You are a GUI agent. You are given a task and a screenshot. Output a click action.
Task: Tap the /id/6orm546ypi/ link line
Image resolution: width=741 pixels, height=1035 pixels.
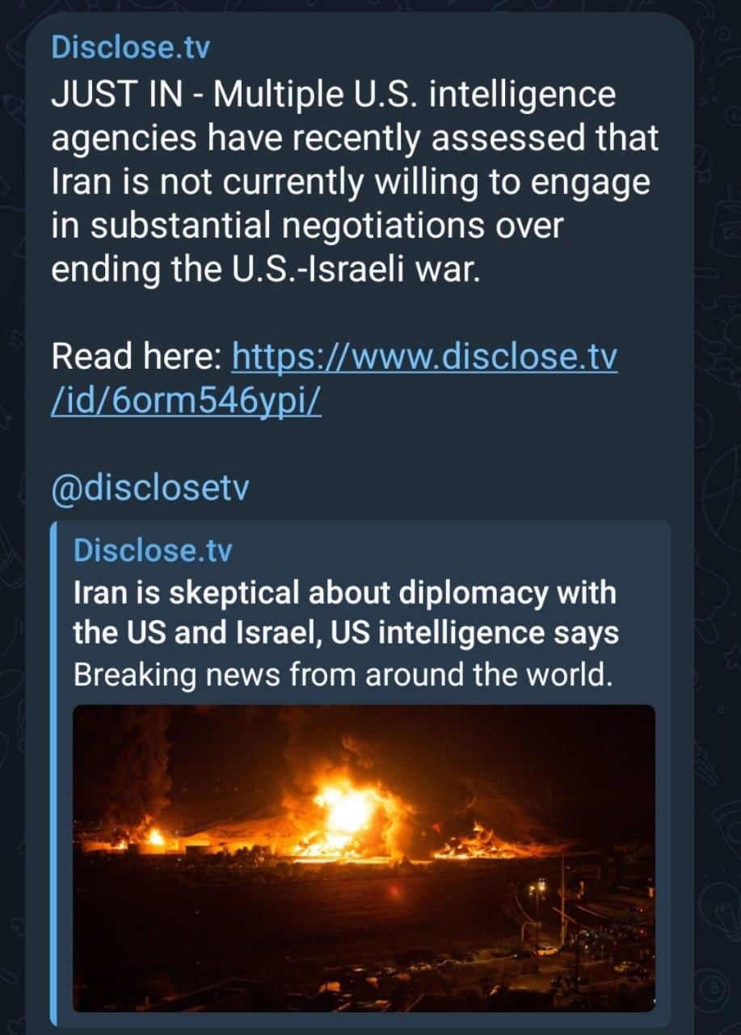[x=187, y=402]
